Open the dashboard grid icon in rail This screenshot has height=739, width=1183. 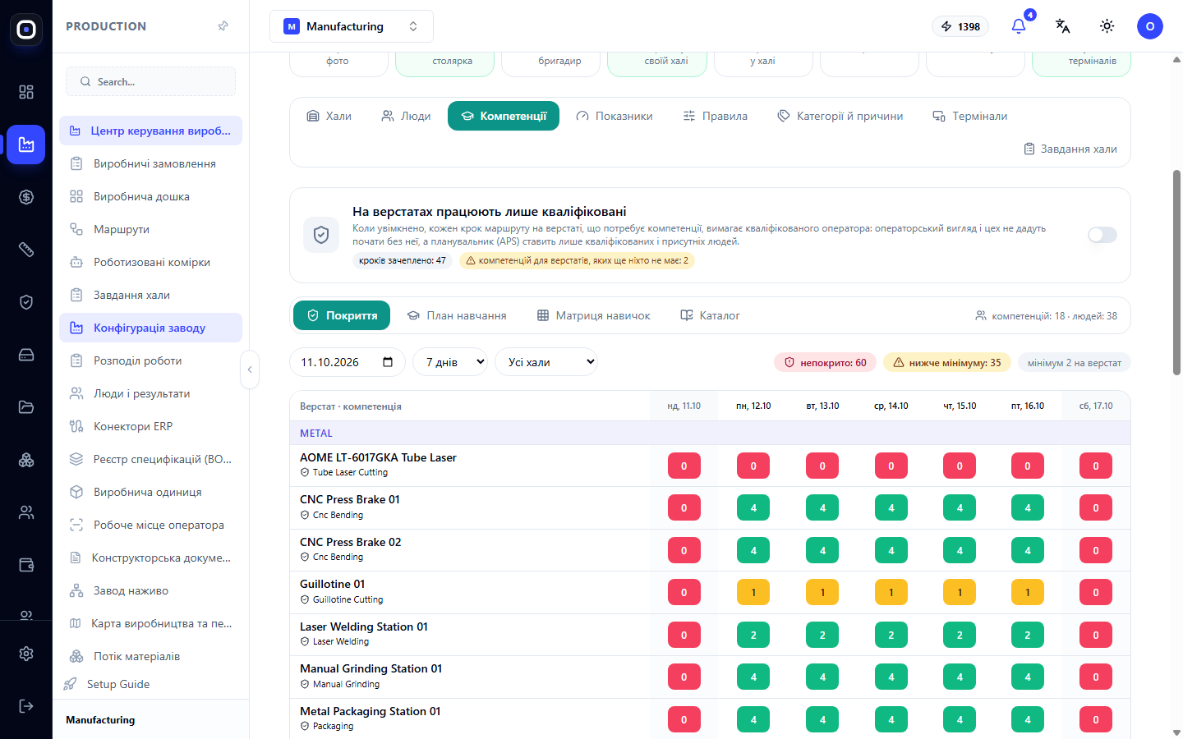click(26, 92)
